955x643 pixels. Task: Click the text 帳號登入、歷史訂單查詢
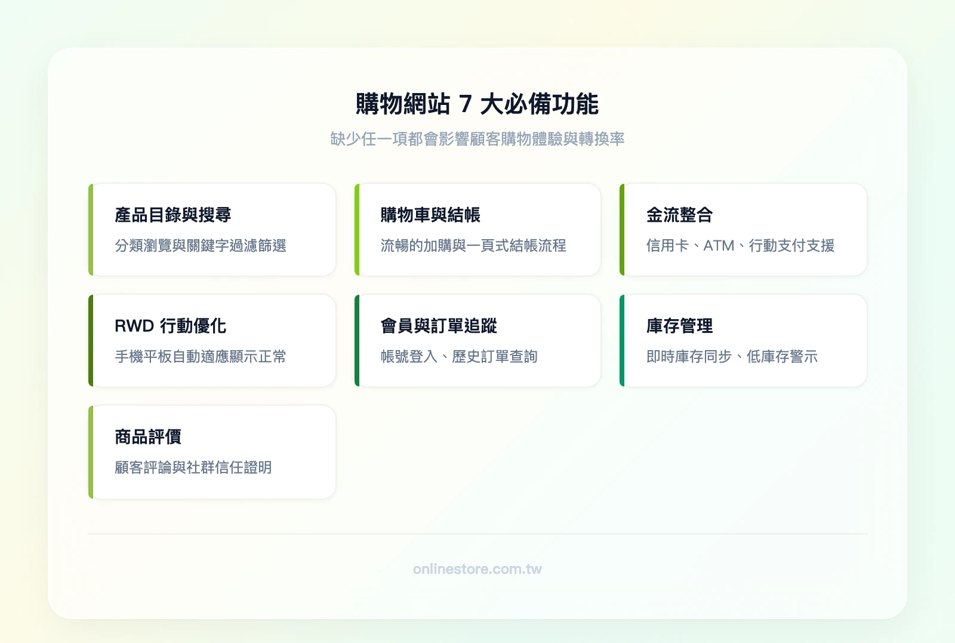click(x=458, y=356)
